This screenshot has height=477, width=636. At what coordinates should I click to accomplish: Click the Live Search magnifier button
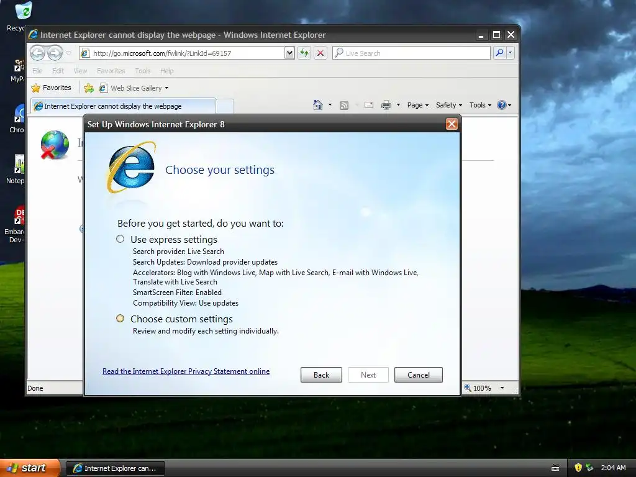click(500, 53)
